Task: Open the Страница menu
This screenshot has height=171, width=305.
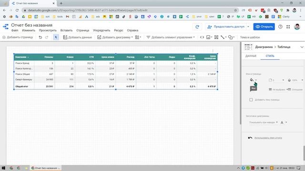Action: tap(82, 30)
